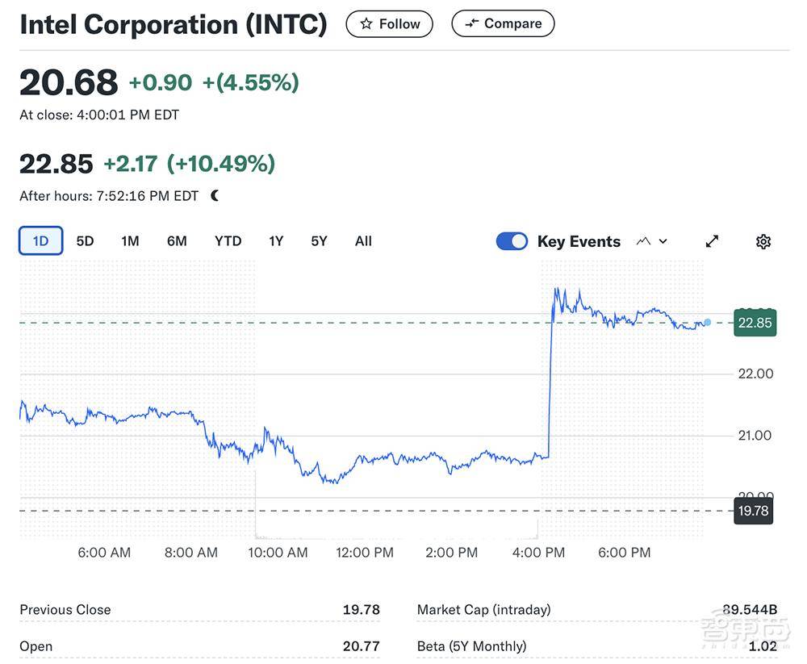This screenshot has width=807, height=664.
Task: Click the 4:00 PM axis label
Action: pyautogui.click(x=538, y=553)
